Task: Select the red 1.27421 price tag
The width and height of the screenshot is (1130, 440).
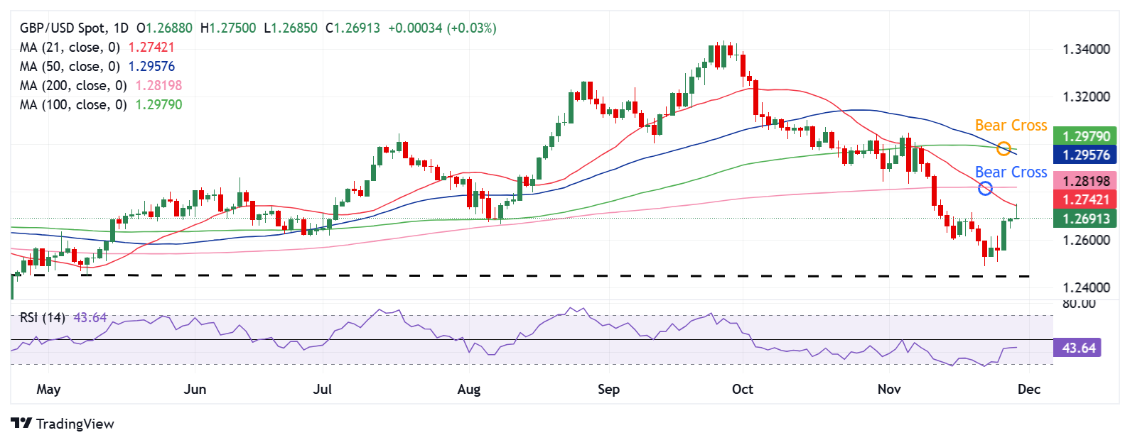Action: point(1085,199)
